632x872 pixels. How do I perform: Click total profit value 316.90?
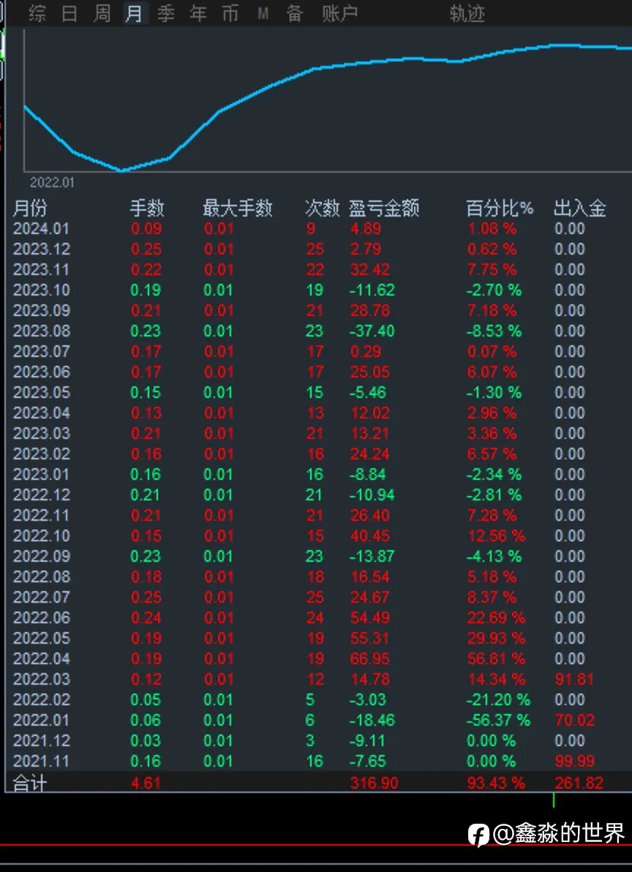tap(374, 783)
